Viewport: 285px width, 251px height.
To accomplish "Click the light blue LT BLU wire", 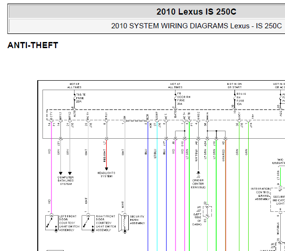I will (157, 186).
